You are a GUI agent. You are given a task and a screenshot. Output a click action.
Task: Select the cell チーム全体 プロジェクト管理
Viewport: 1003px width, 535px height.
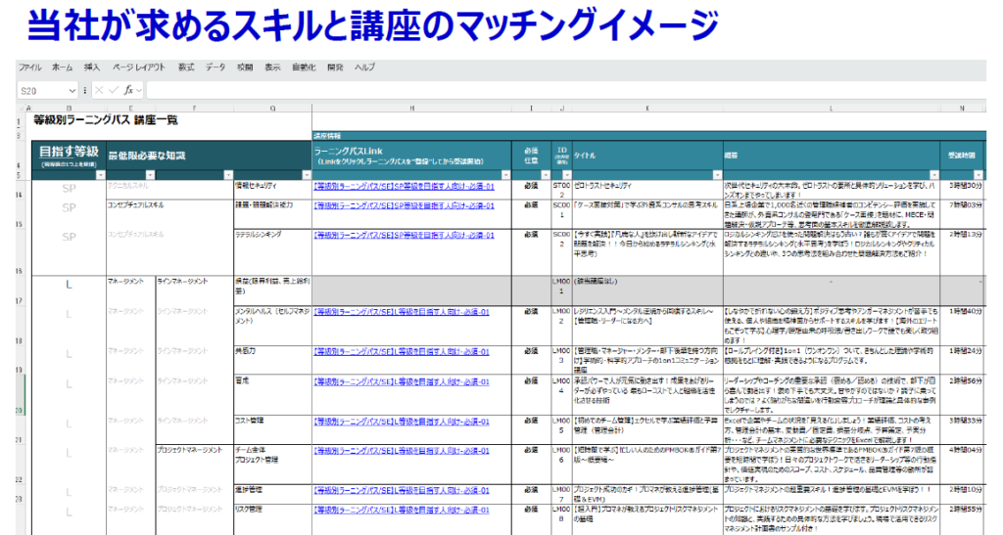coord(272,465)
